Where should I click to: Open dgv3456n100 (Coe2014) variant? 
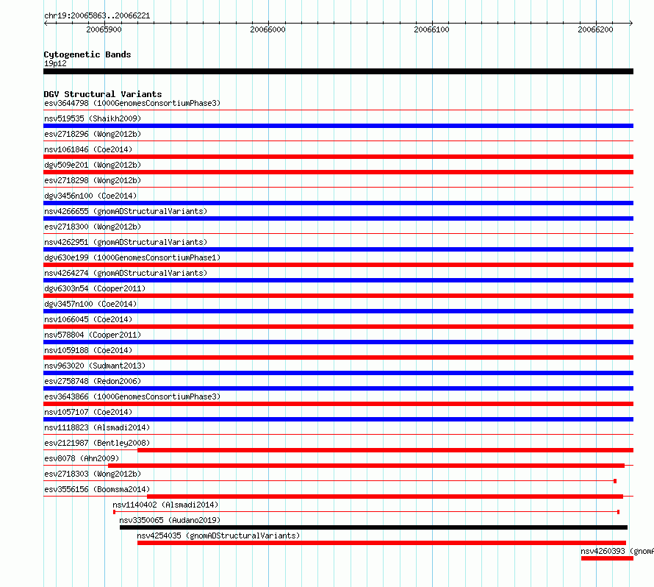(x=90, y=196)
